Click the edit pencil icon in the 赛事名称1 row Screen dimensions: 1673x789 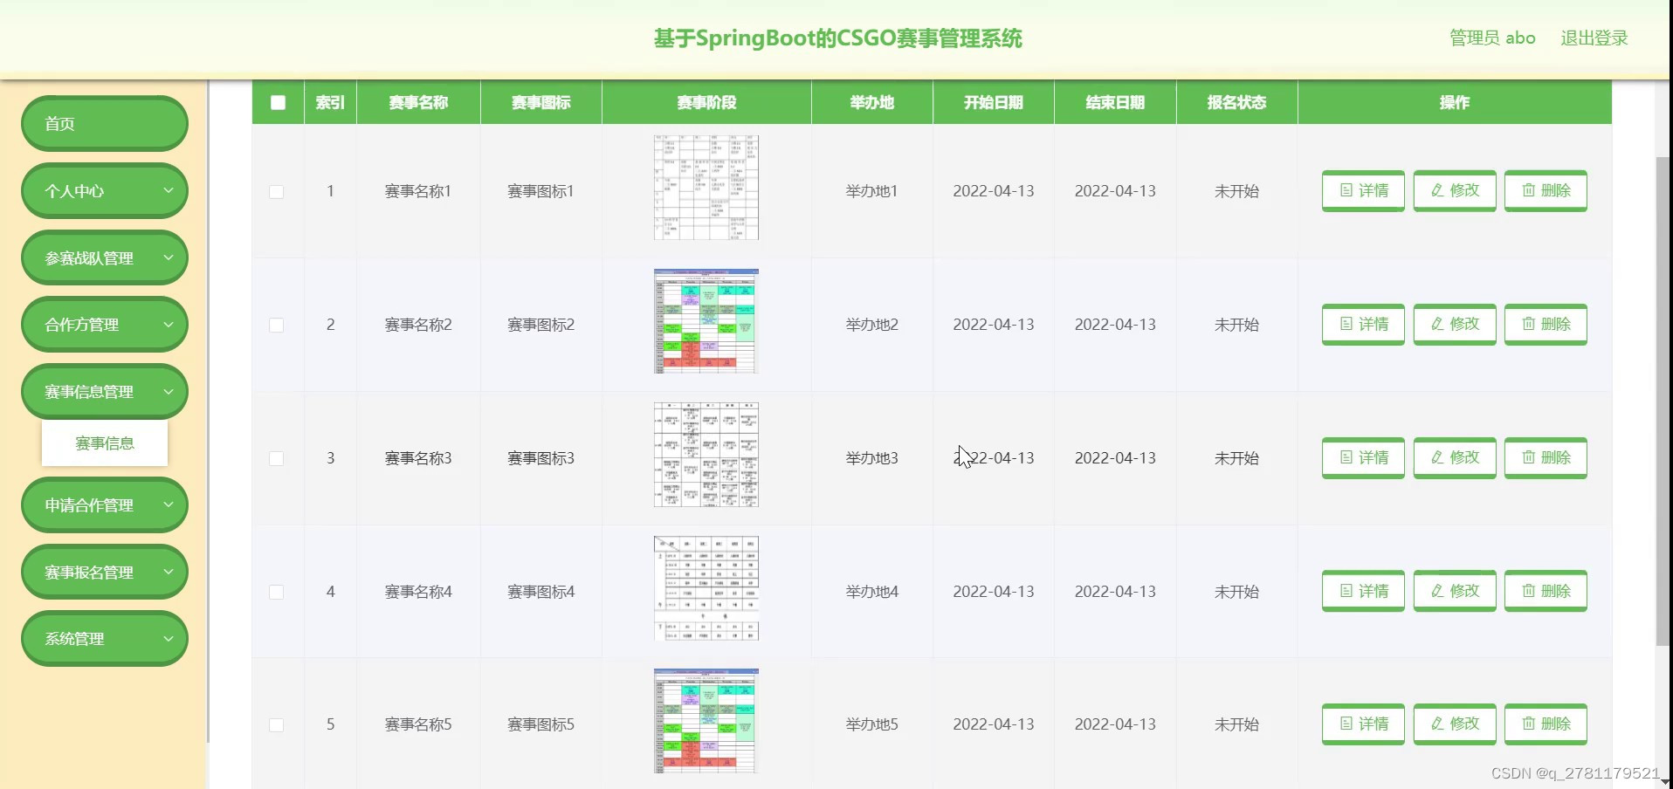point(1437,190)
